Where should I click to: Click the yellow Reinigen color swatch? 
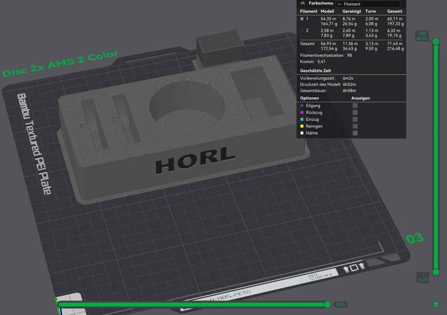click(302, 126)
